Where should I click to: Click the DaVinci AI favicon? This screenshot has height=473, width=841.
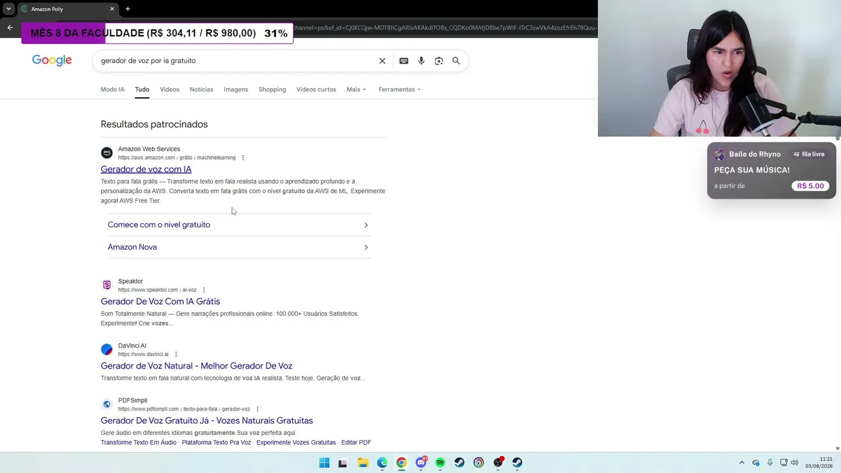(106, 349)
